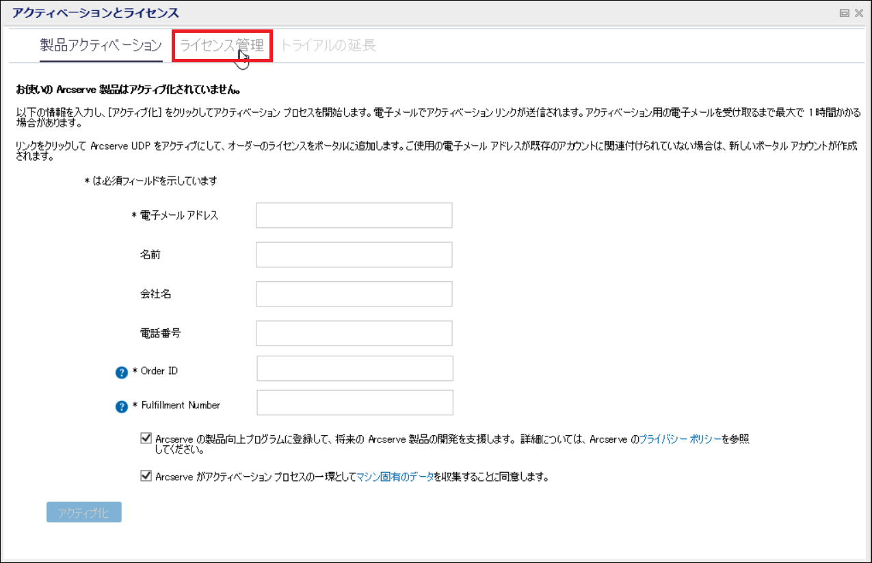Image resolution: width=872 pixels, height=563 pixels.
Task: Click the help icon beside Fulfillment Number
Action: click(122, 406)
